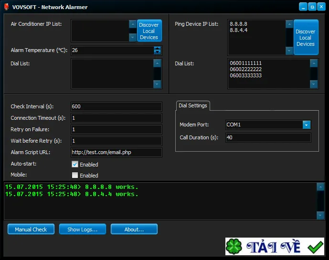The image size is (329, 260).
Task: Click up arrow of Air Conditioner IP List
Action: (x=133, y=24)
